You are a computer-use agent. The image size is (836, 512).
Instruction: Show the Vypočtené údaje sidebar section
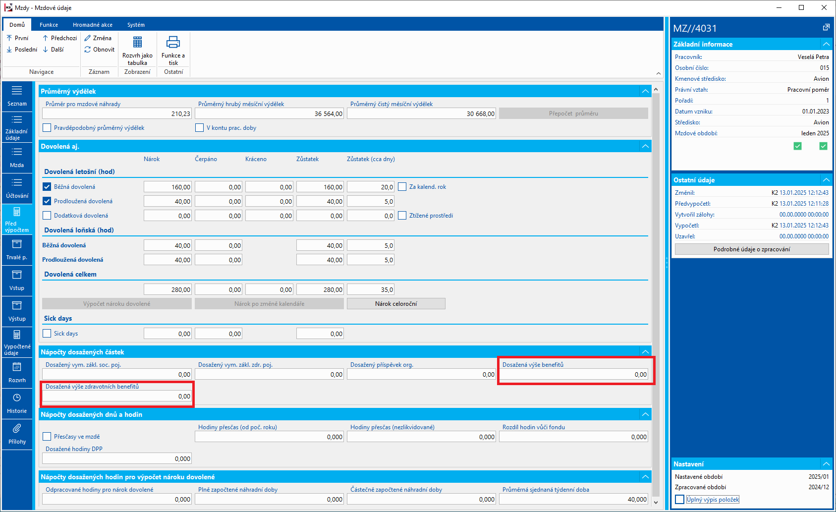pyautogui.click(x=17, y=342)
